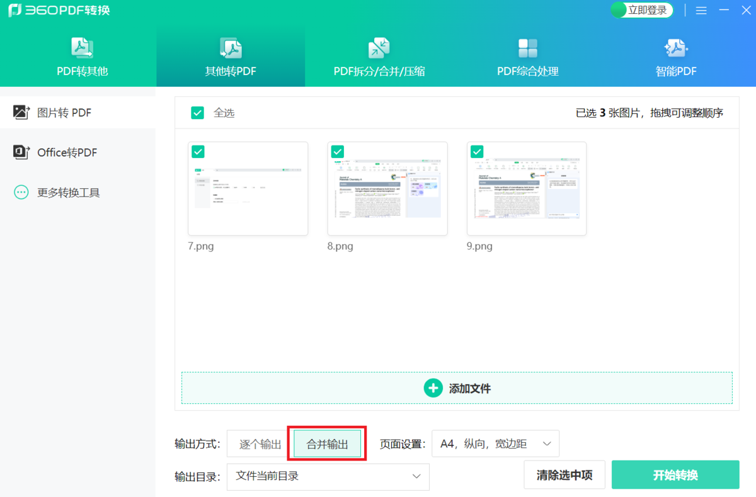The width and height of the screenshot is (756, 497).
Task: Click the 清除选中项 button
Action: pyautogui.click(x=564, y=475)
